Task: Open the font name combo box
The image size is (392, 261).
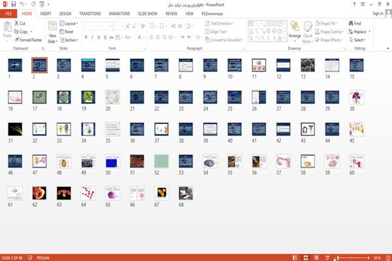Action: click(98, 26)
